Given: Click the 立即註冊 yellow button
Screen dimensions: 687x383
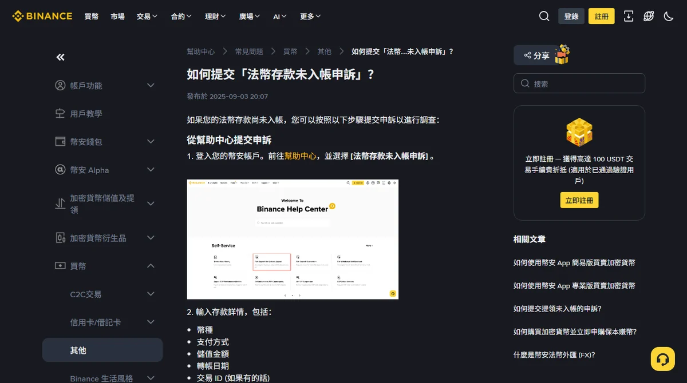Looking at the screenshot, I should pos(579,200).
